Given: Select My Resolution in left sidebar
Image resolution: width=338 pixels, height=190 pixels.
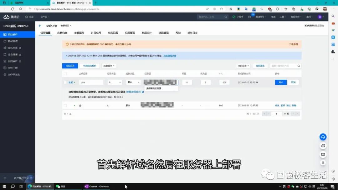Looking at the screenshot, I should coord(18,34).
